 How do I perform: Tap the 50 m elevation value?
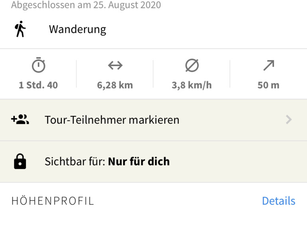tap(268, 85)
